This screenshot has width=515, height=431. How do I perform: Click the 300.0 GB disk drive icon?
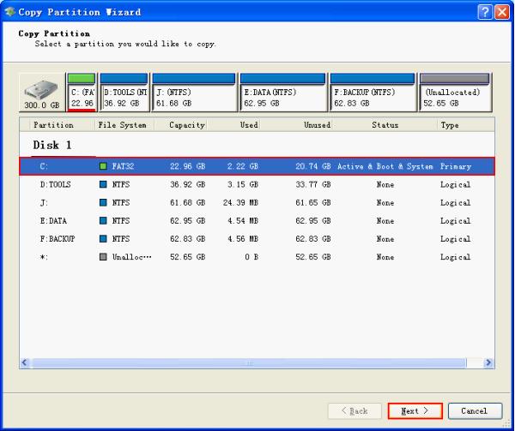(x=42, y=93)
